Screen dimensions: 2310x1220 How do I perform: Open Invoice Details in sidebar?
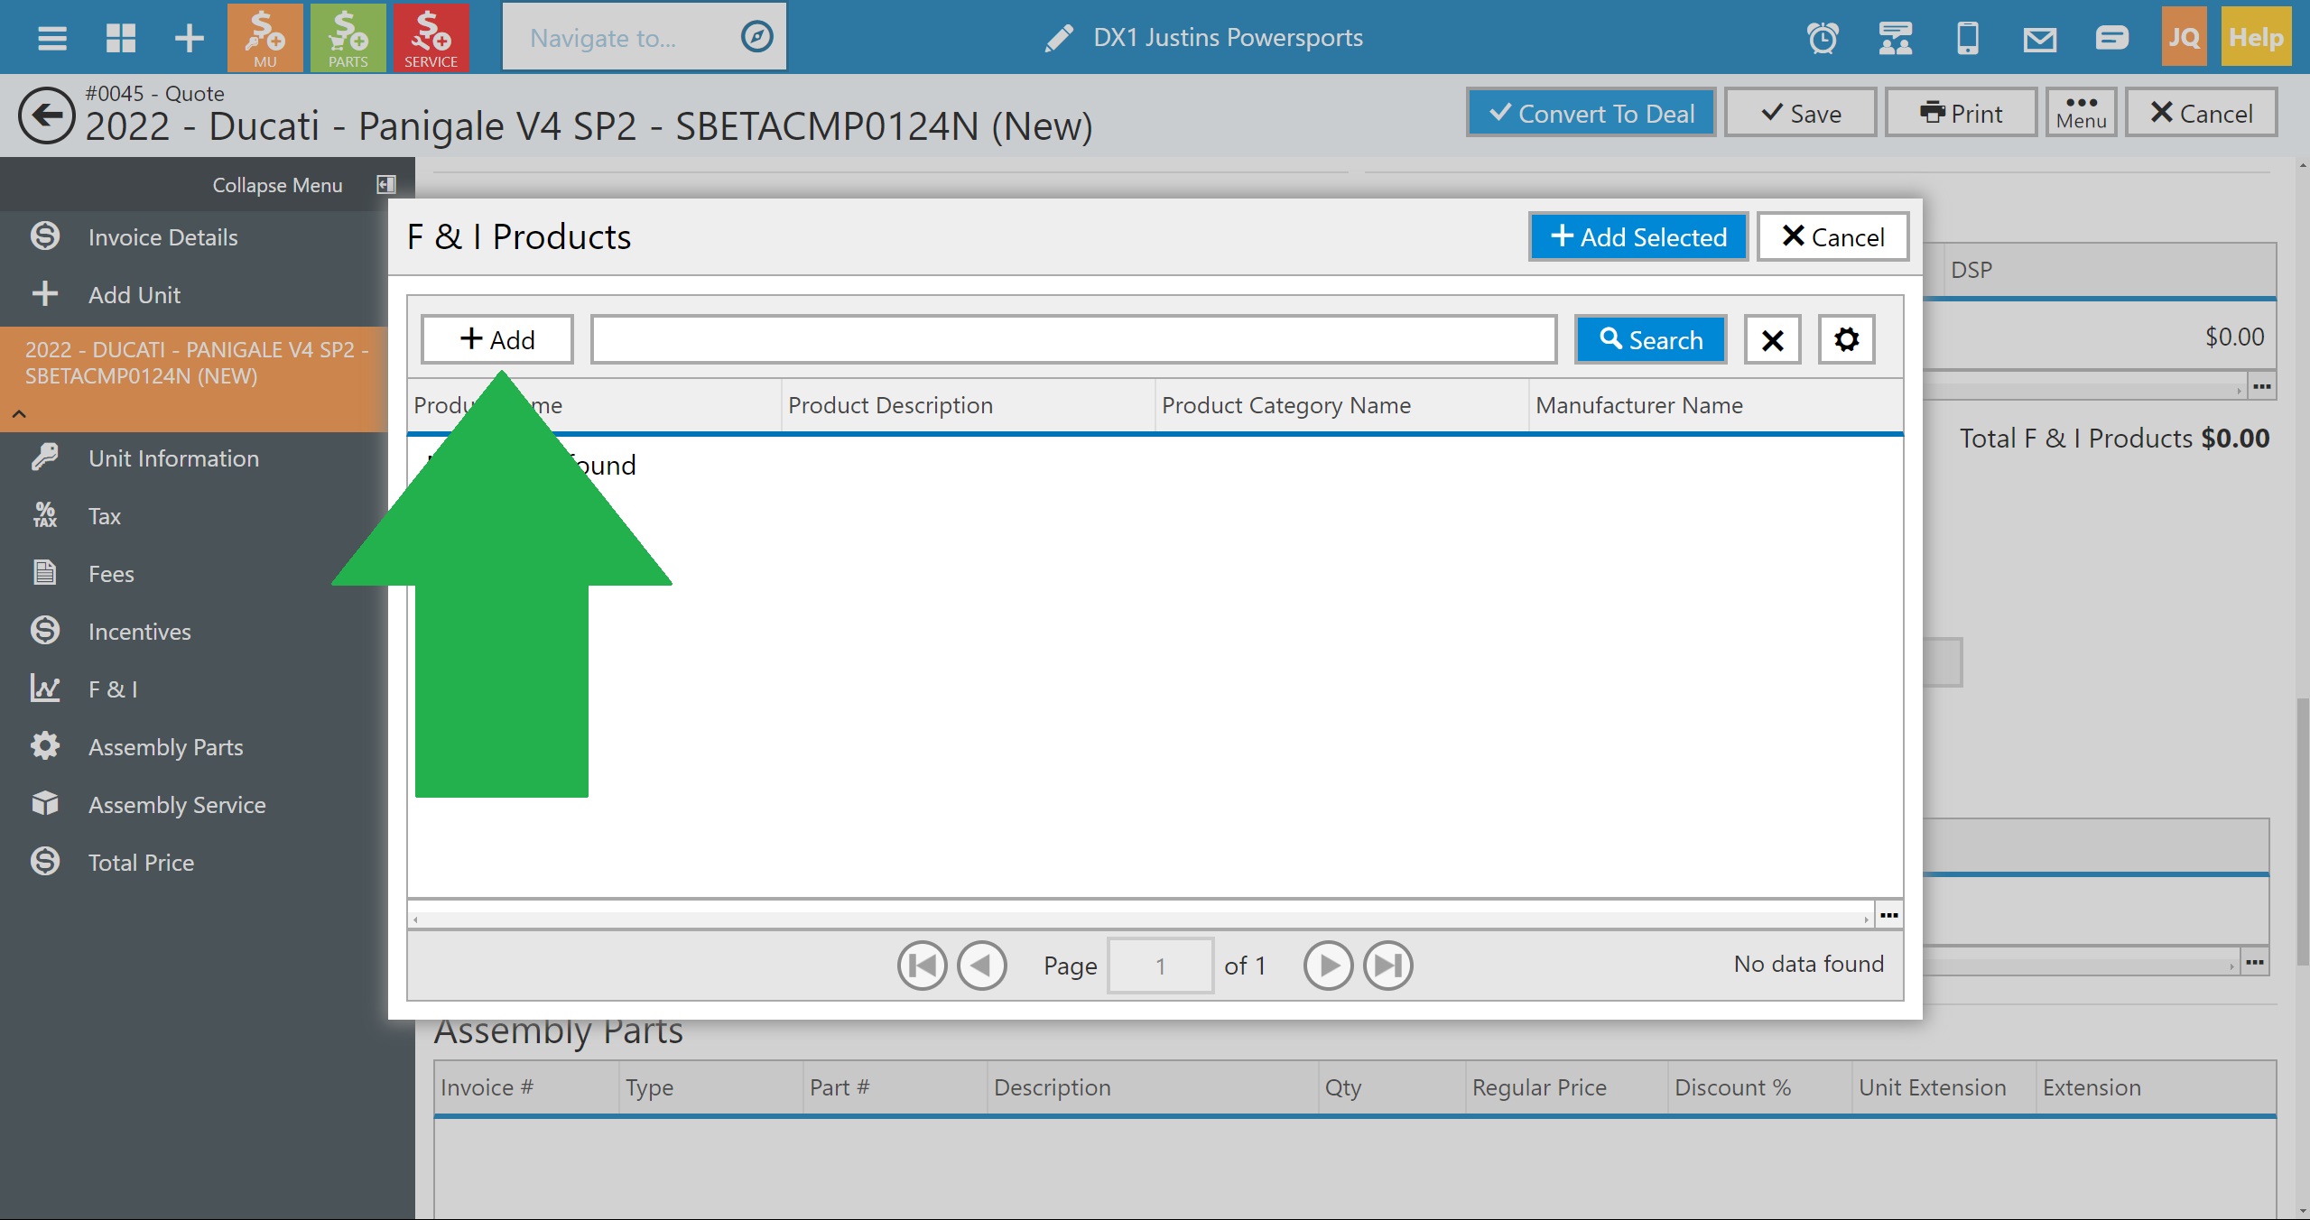pyautogui.click(x=162, y=237)
